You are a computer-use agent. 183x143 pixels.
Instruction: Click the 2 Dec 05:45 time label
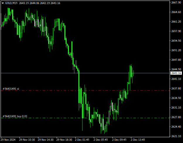[101, 139]
